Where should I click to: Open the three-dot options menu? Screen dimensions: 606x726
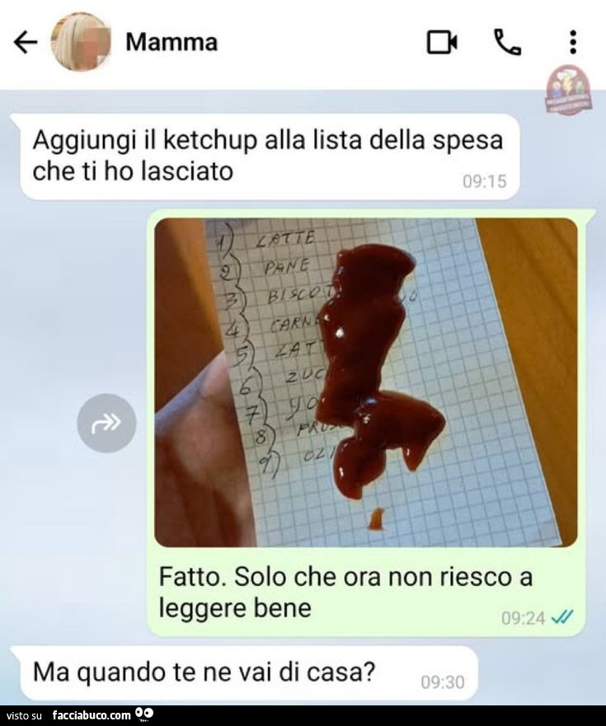tap(573, 42)
